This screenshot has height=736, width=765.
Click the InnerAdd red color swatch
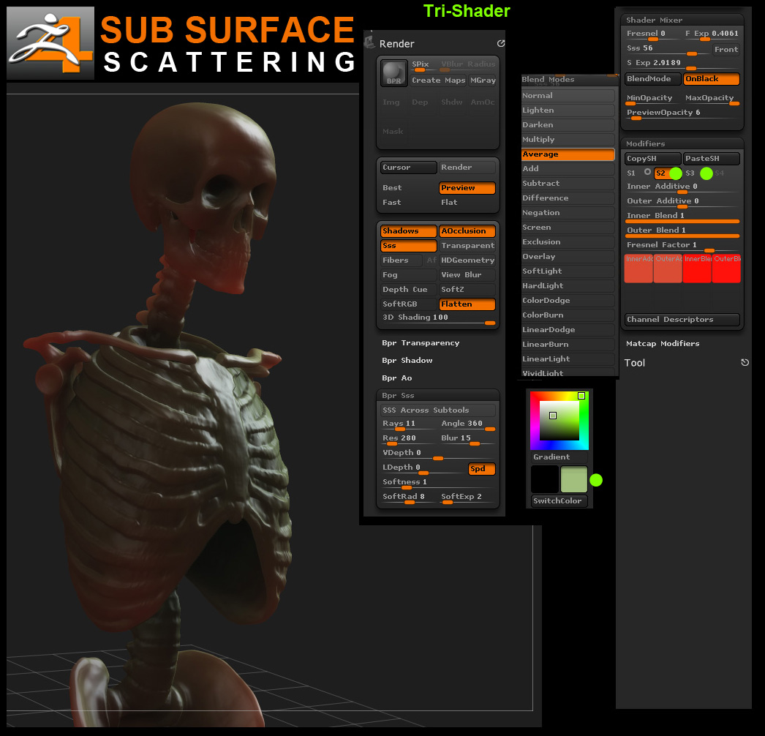tap(638, 269)
